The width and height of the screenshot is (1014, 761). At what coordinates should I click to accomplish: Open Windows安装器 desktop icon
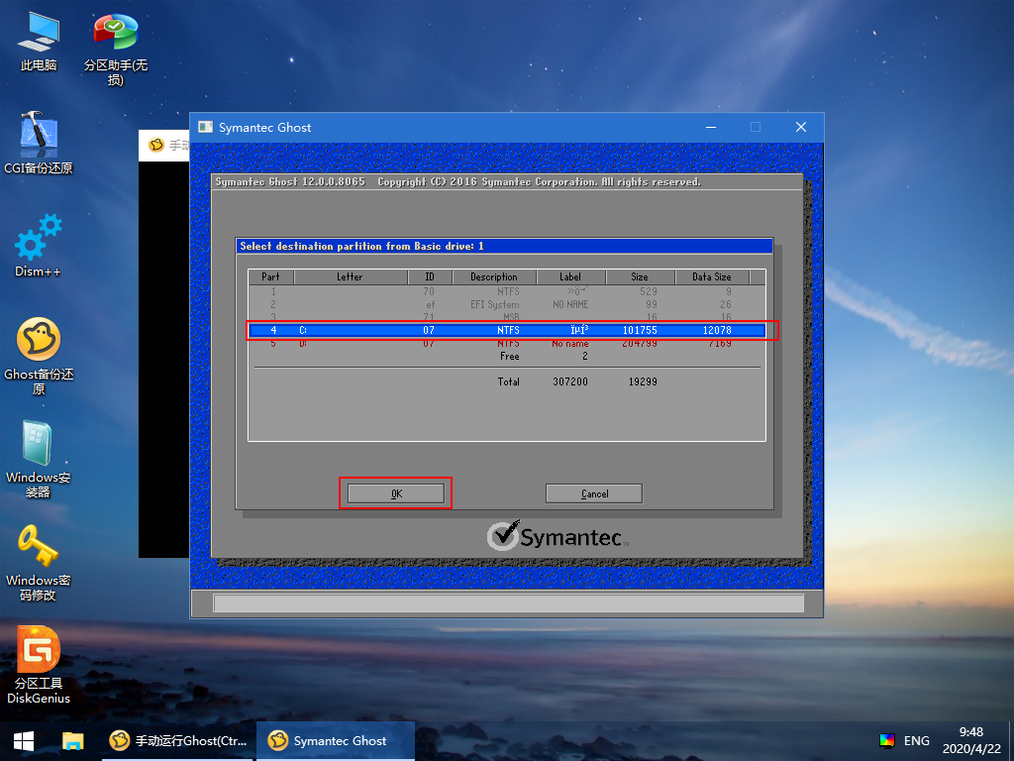(39, 460)
